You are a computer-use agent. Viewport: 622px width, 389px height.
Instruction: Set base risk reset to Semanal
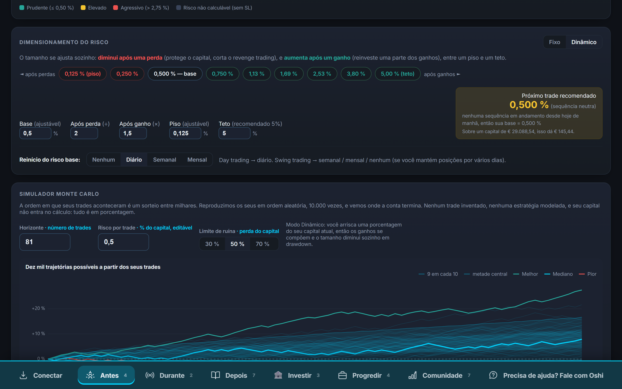[164, 160]
